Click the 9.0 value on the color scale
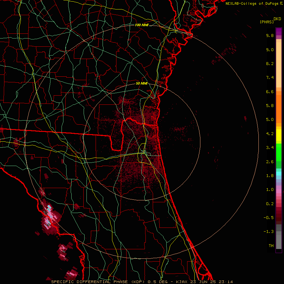The image size is (284, 284). click(x=270, y=50)
